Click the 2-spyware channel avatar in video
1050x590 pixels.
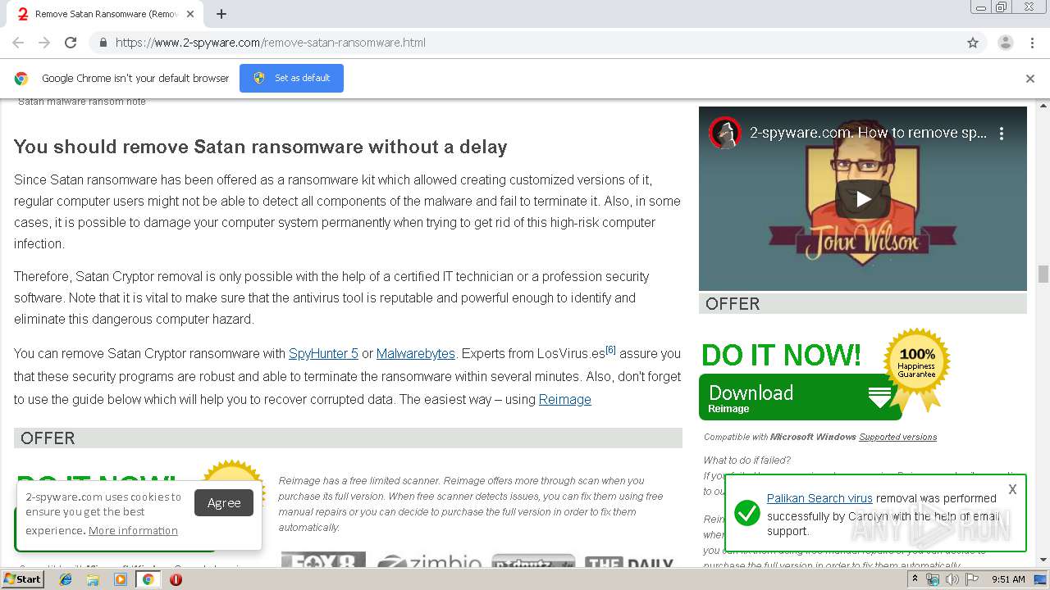pos(725,133)
